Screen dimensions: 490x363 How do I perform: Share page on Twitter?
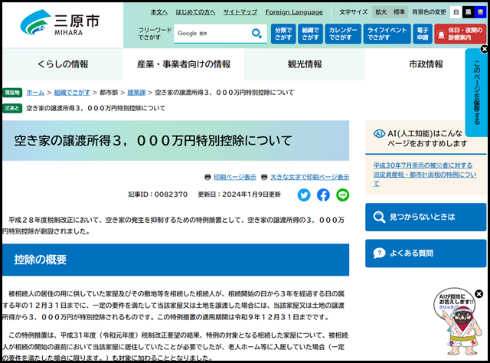pos(304,195)
